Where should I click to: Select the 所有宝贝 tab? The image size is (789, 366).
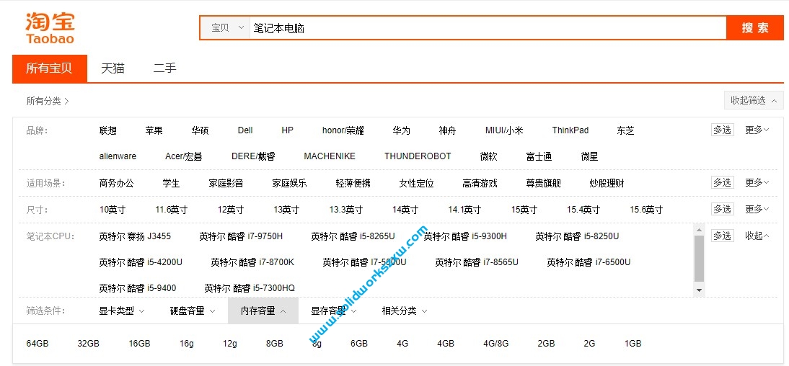pyautogui.click(x=49, y=68)
